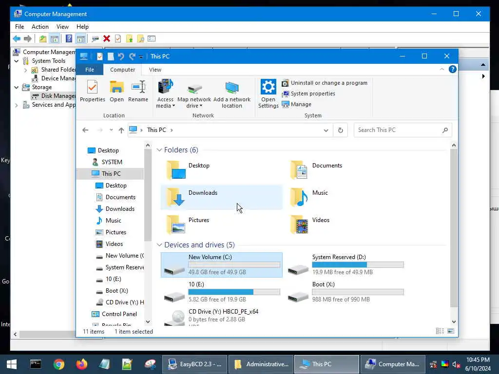The width and height of the screenshot is (499, 374).
Task: Click SYSTEM in the navigation pane
Action: (x=112, y=162)
